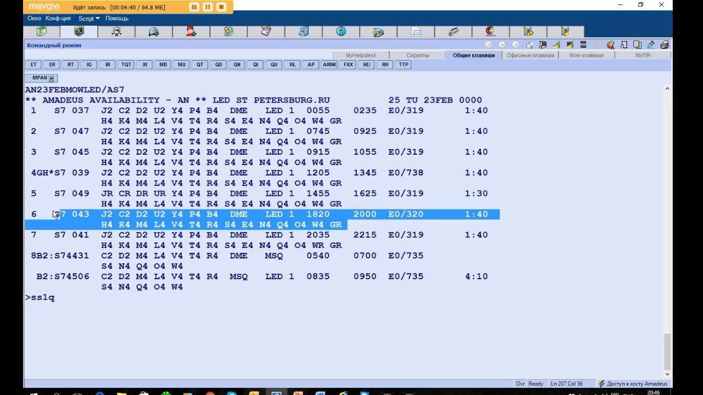Click the Ovr indicator in status bar
This screenshot has width=703, height=395.
tap(520, 384)
